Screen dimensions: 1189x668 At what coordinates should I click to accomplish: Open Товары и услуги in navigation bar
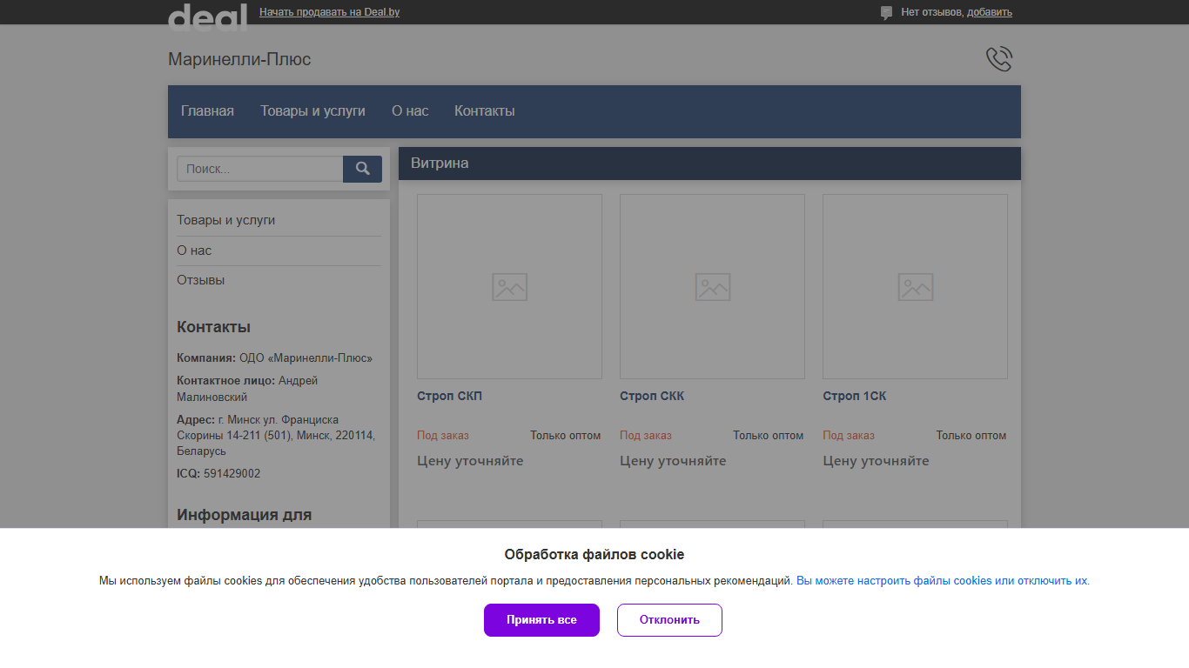[312, 110]
